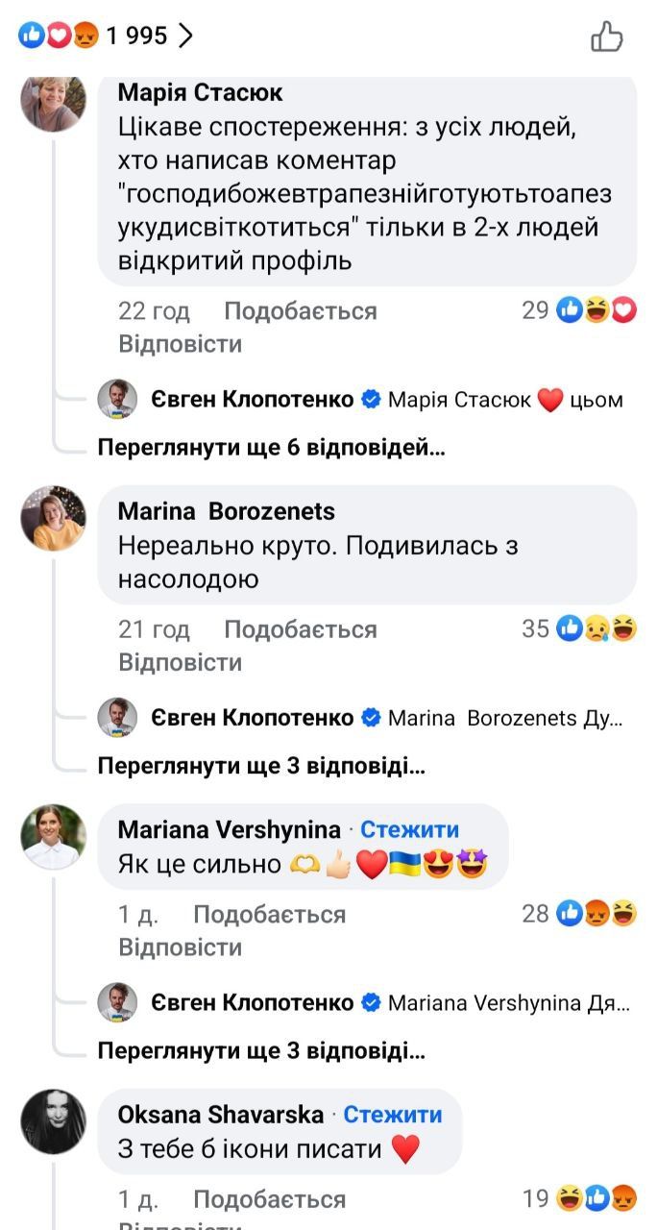Like Mariana Vershynina's comment via Подобається

click(269, 915)
